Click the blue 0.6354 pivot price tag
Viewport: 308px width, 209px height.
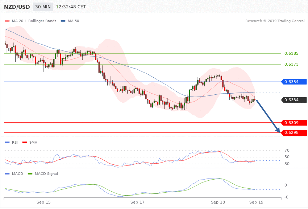click(294, 82)
